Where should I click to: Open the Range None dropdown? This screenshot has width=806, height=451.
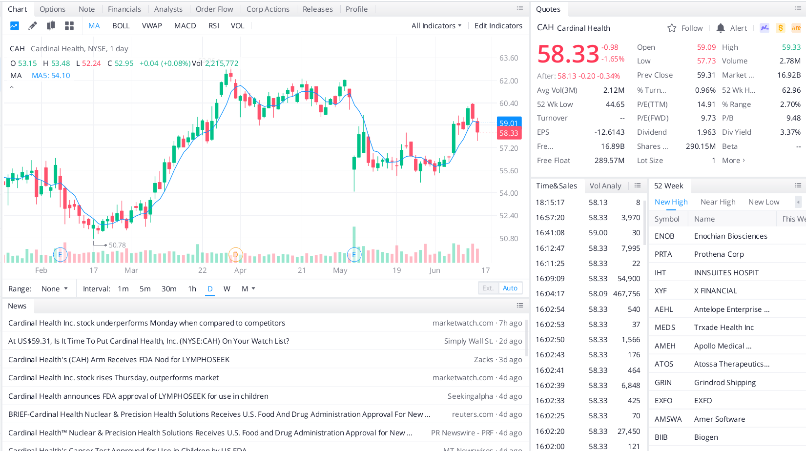pyautogui.click(x=55, y=289)
